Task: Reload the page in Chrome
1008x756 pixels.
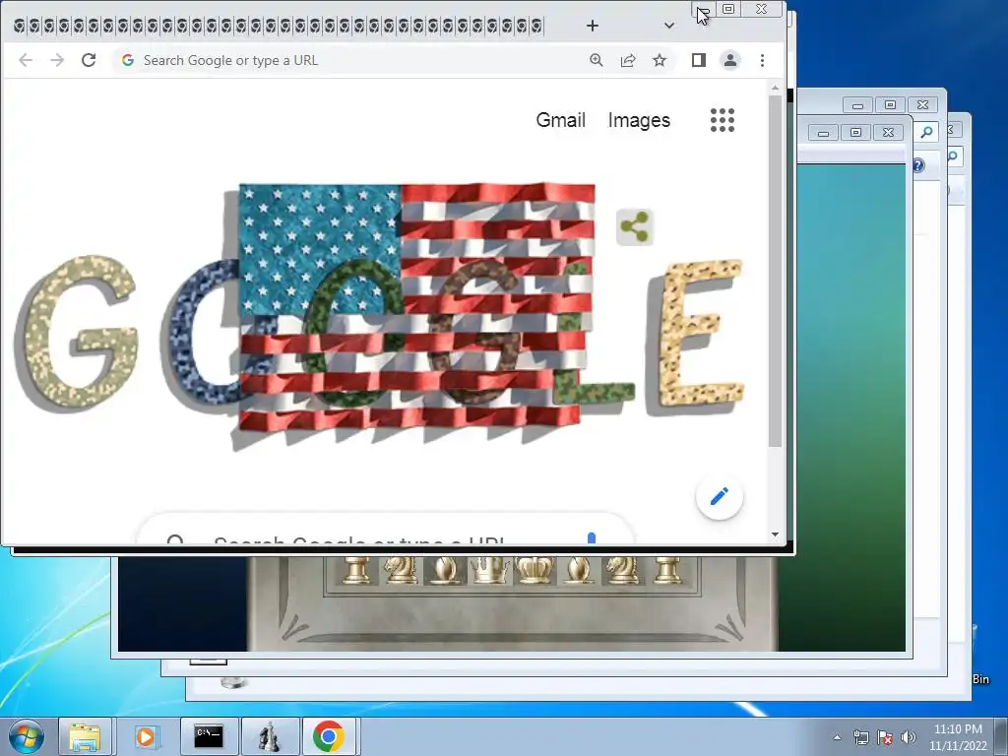Action: coord(89,60)
